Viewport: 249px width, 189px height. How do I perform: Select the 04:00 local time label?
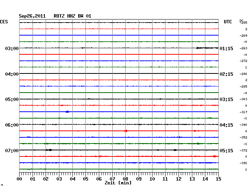point(12,74)
